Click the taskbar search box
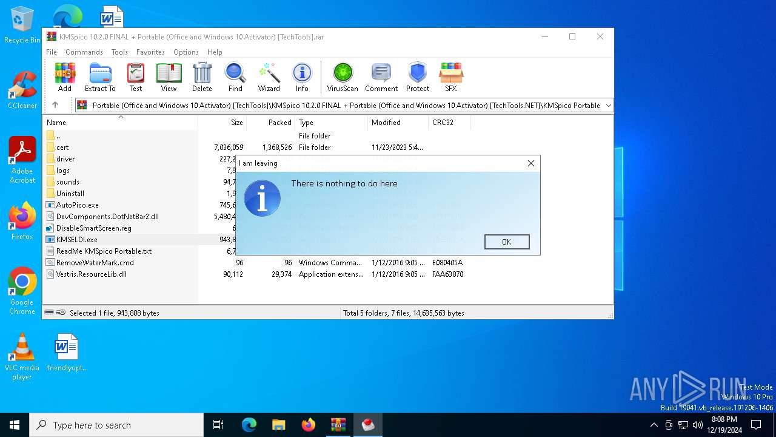Image resolution: width=776 pixels, height=437 pixels. pos(116,425)
